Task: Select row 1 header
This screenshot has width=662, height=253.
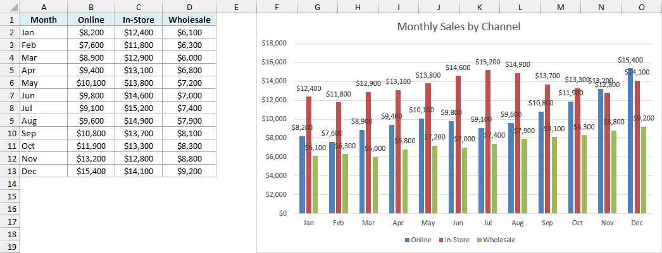Action: [x=9, y=20]
